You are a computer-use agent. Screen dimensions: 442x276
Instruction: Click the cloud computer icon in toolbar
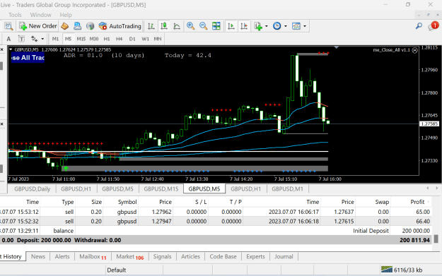pyautogui.click(x=77, y=26)
